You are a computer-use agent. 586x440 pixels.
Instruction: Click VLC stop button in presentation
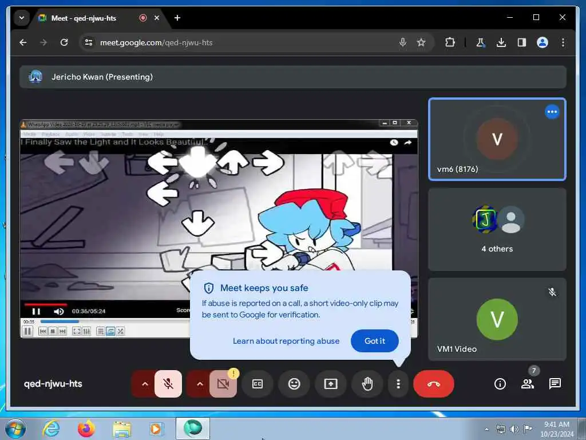coord(53,331)
